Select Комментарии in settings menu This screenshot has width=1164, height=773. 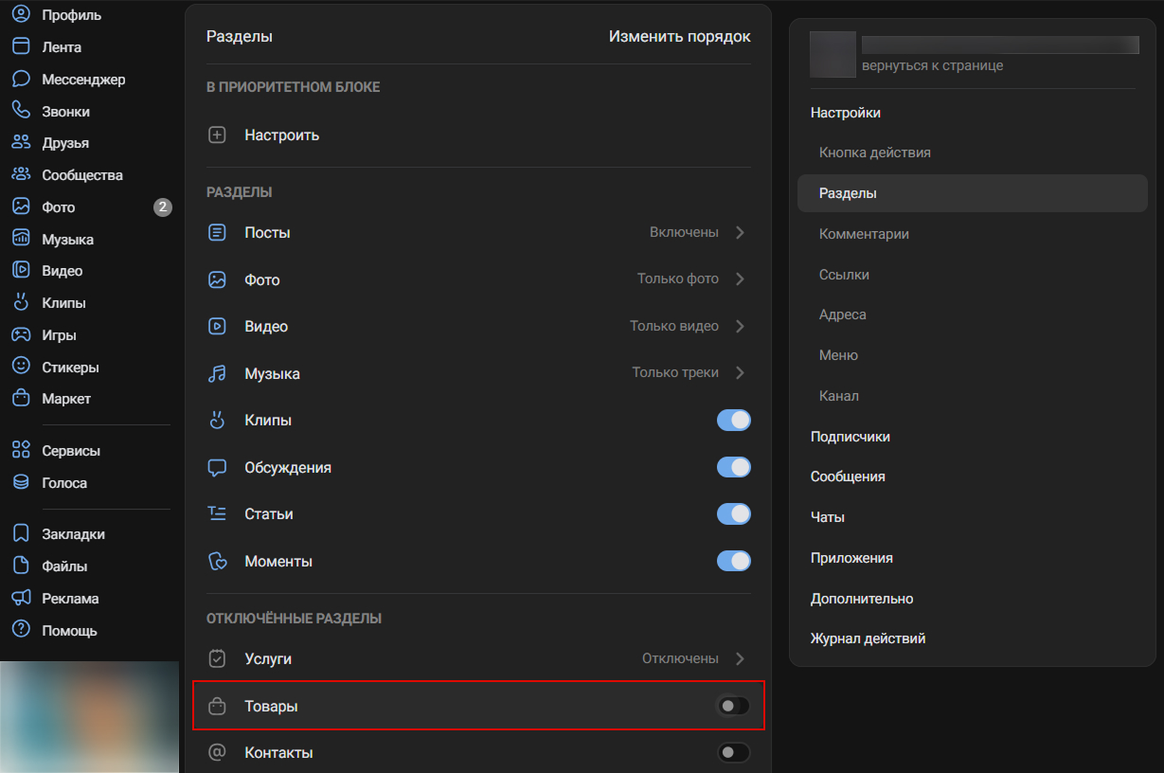864,234
